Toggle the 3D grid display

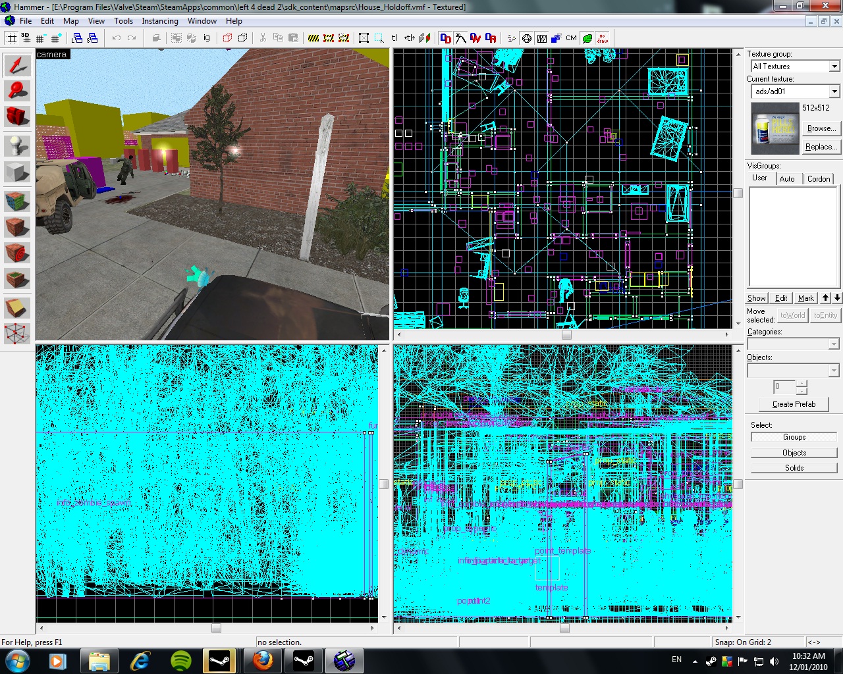click(x=26, y=38)
